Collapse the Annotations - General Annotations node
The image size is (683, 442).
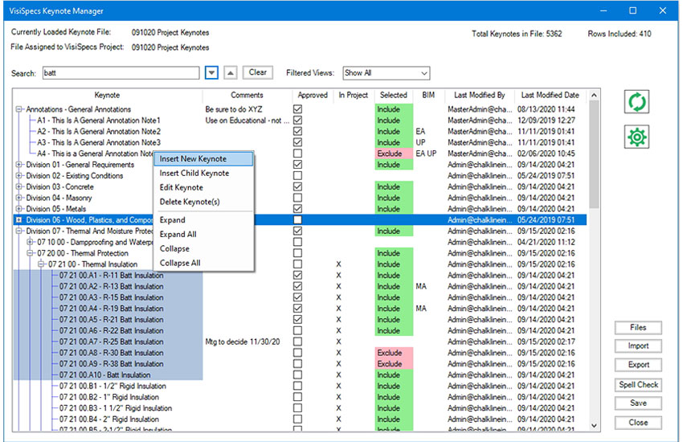coord(18,109)
